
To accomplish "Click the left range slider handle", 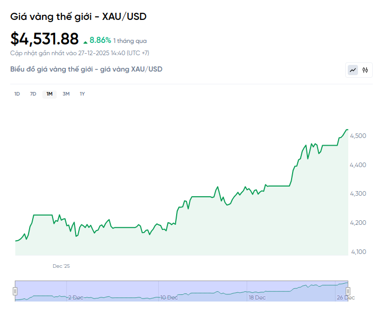I will tap(15, 291).
